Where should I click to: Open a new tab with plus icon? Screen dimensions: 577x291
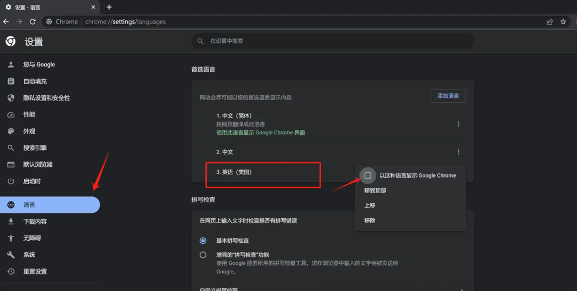click(109, 7)
